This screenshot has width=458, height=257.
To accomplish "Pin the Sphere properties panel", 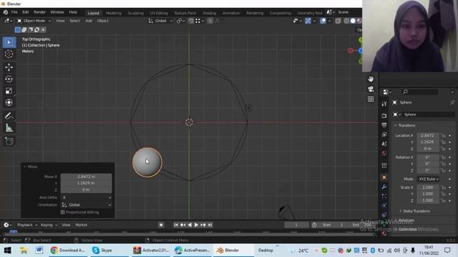I will tap(452, 102).
